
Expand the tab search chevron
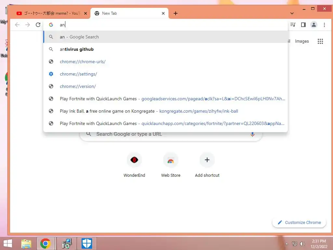pos(292,13)
